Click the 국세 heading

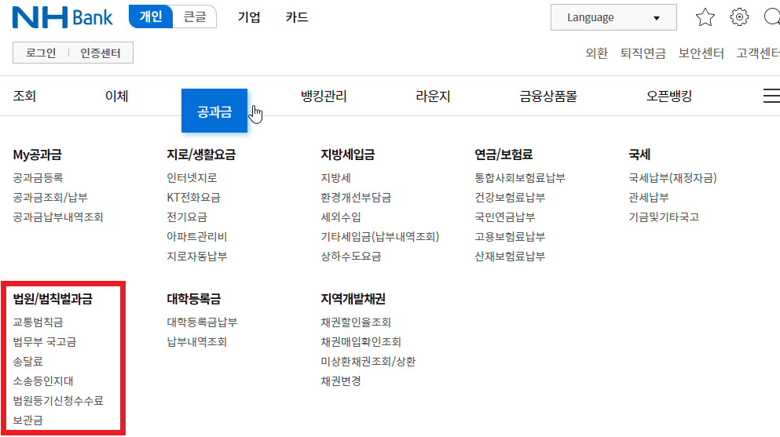(639, 155)
